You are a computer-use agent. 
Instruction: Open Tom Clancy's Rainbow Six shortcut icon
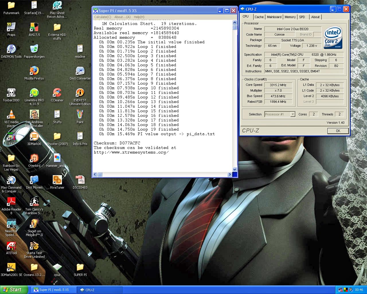click(34, 202)
